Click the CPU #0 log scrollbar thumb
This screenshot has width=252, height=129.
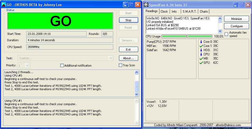click(x=136, y=86)
